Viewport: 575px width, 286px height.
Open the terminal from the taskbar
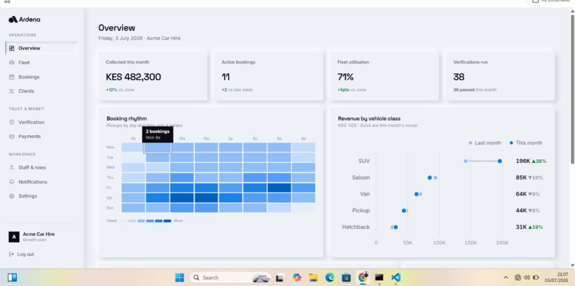tap(379, 278)
